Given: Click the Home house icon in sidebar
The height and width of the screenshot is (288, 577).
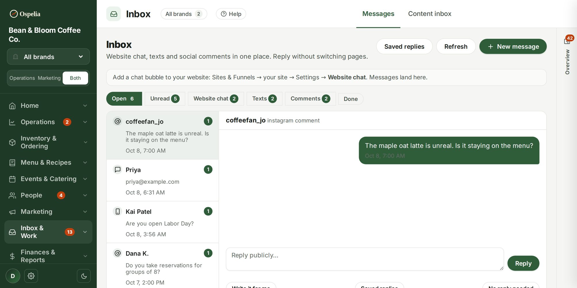Looking at the screenshot, I should tap(12, 106).
